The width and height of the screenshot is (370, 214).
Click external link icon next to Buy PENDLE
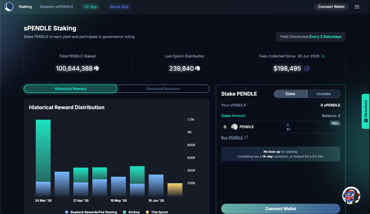pyautogui.click(x=246, y=138)
